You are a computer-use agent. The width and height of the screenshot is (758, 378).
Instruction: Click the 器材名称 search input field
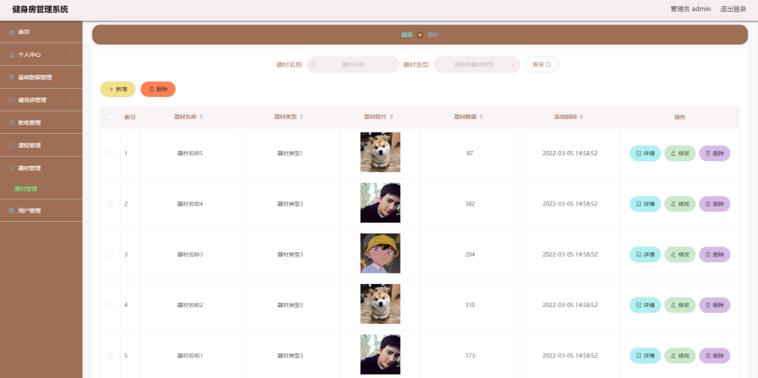coord(353,64)
